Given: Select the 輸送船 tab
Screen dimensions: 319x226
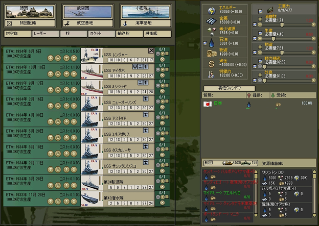Looking at the screenshot, I should [130, 34].
